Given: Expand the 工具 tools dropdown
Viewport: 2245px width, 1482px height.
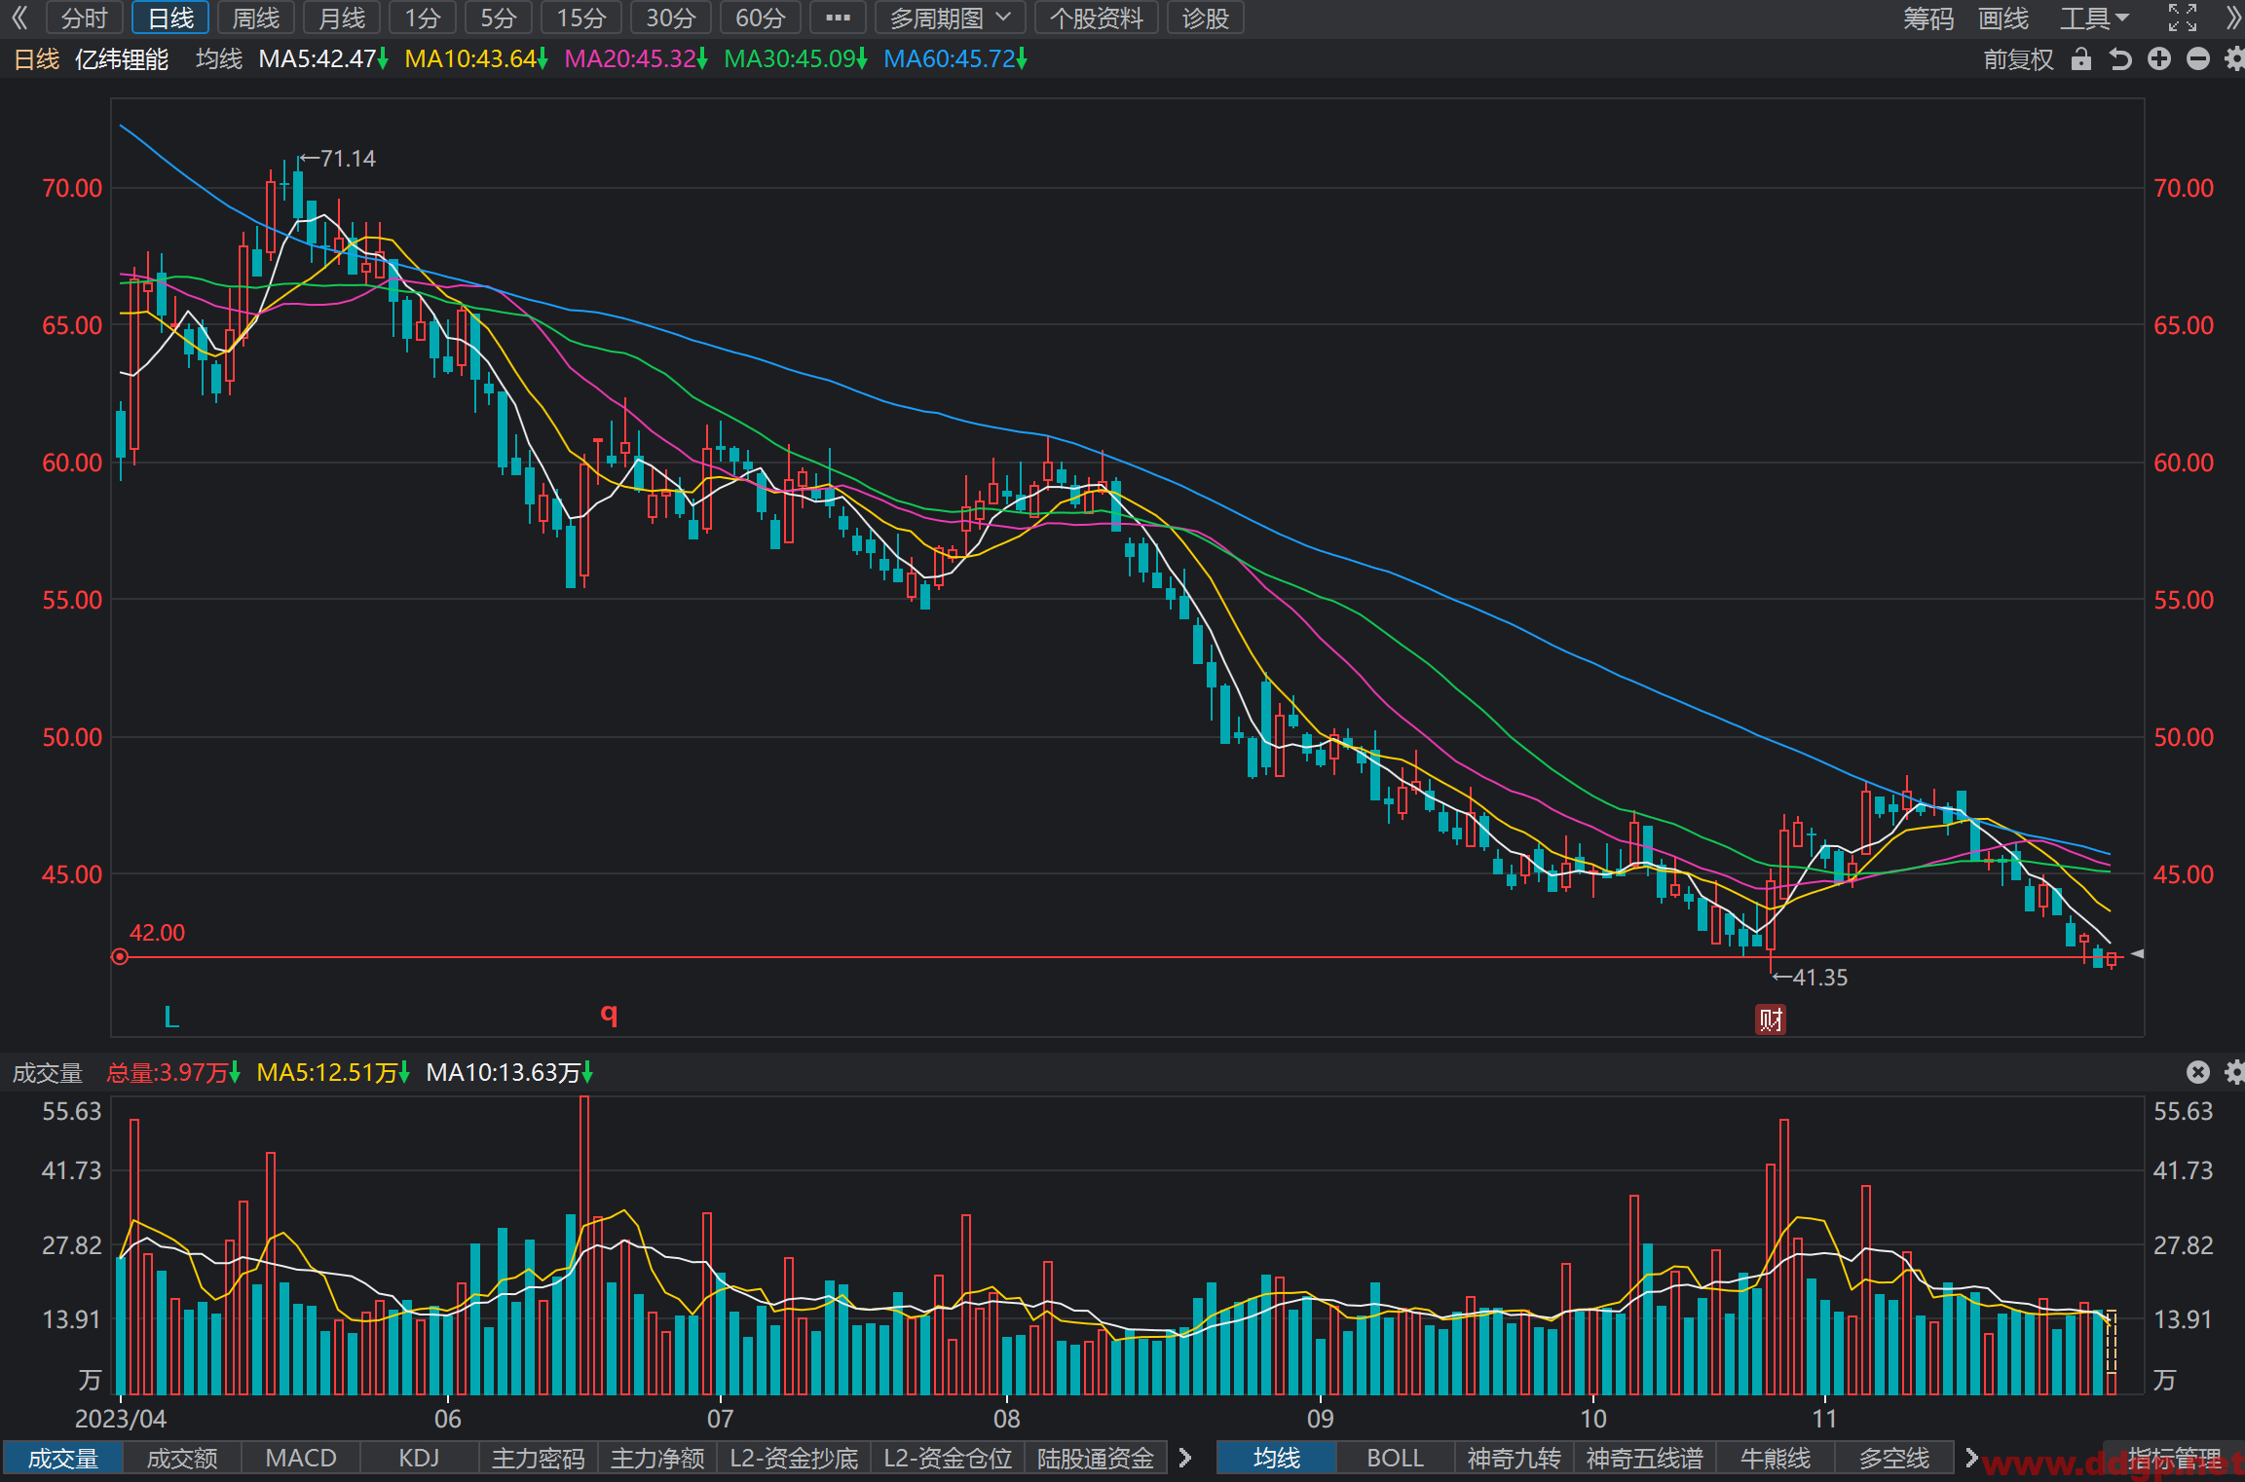Looking at the screenshot, I should pos(2095,18).
